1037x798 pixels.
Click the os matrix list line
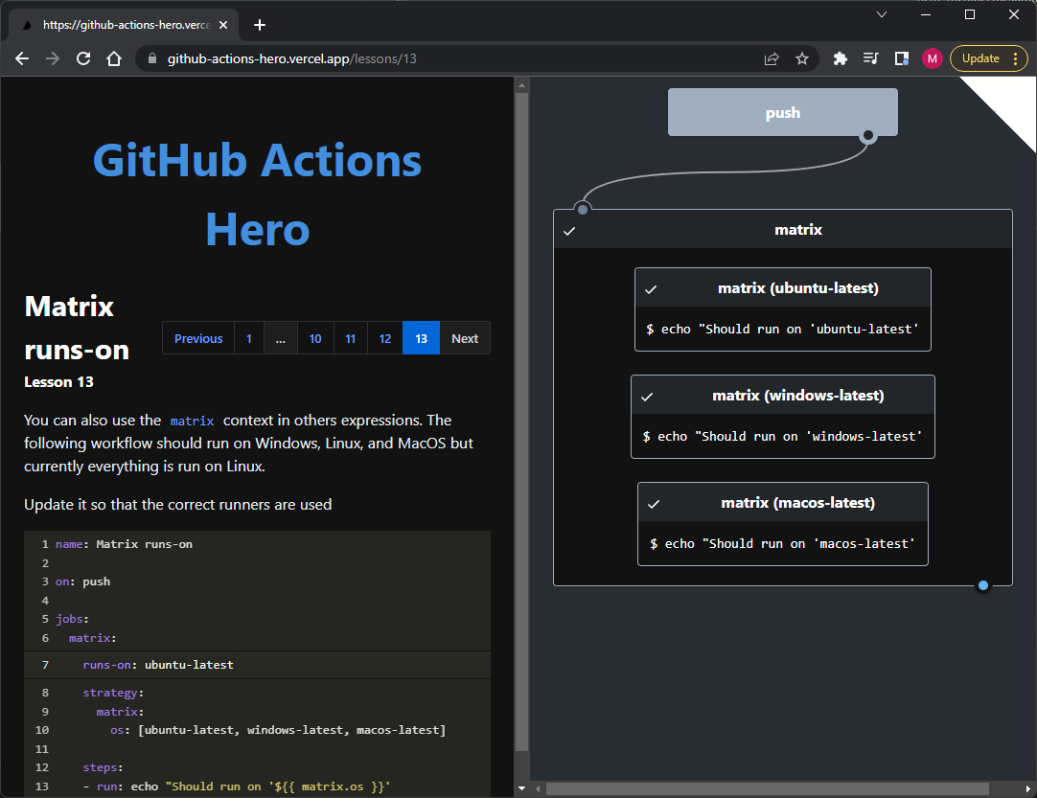pyautogui.click(x=257, y=730)
